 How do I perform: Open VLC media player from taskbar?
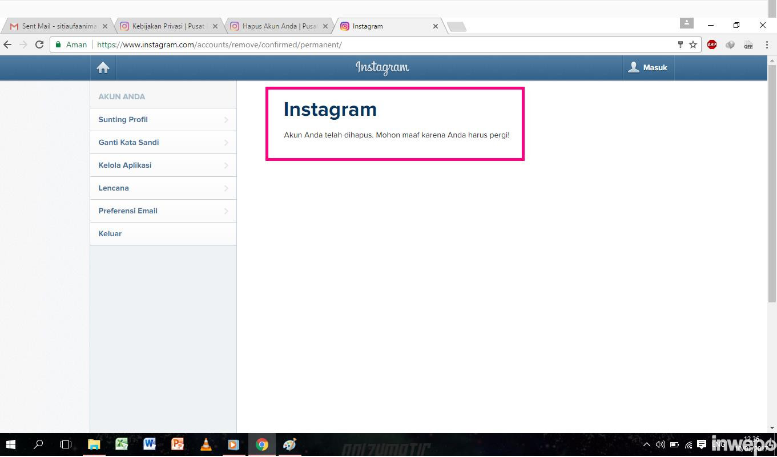[x=206, y=444]
